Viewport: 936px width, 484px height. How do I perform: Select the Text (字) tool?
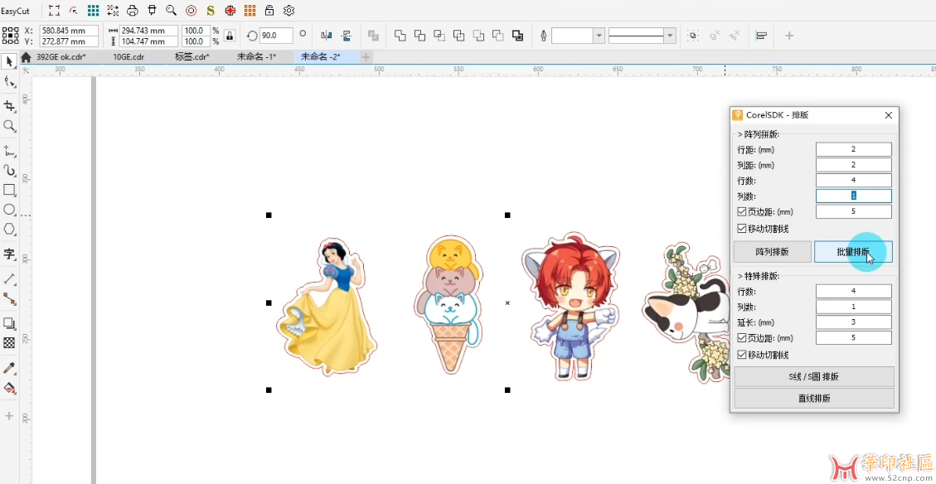(x=9, y=254)
